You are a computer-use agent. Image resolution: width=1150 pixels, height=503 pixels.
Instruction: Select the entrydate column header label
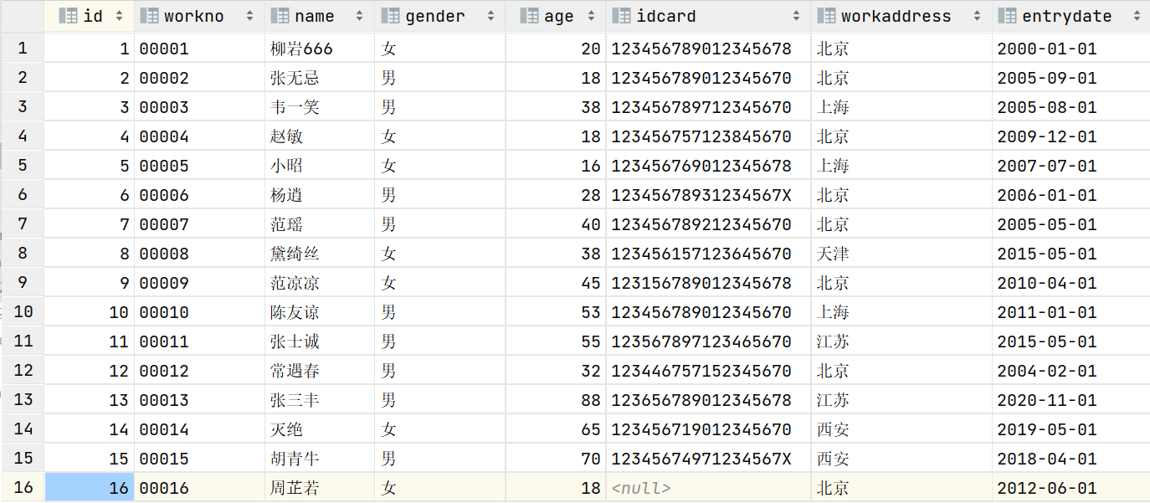[x=1067, y=16]
